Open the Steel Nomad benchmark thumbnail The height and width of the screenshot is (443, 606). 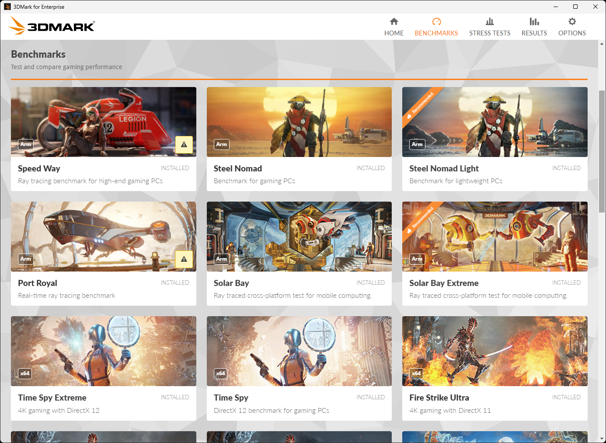click(x=299, y=122)
